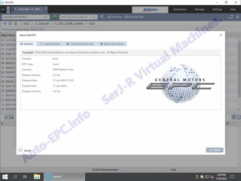
Task: Select major group 00 - 3-CYLIND row
Action: (8, 40)
